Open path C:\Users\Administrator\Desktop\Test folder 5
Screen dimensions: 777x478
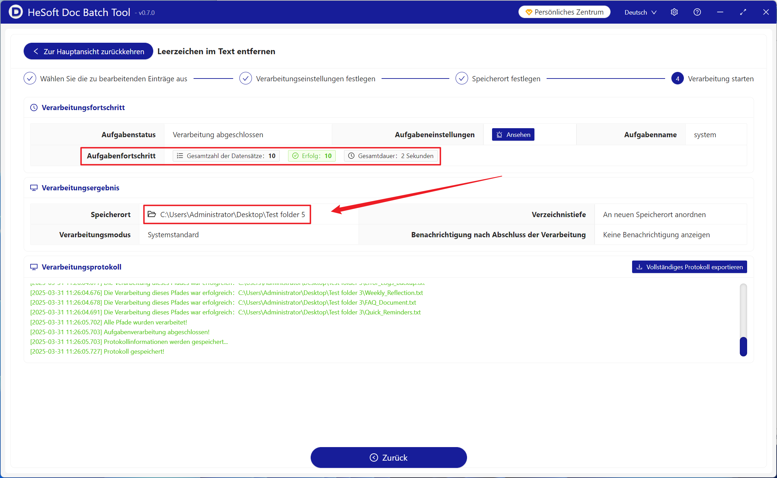tap(232, 215)
